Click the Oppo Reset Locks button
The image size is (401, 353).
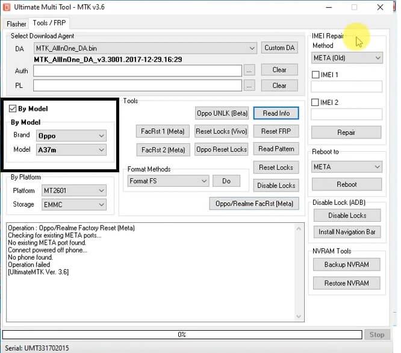coord(221,149)
